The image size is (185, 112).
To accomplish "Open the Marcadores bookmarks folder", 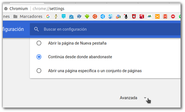I will tap(28, 16).
